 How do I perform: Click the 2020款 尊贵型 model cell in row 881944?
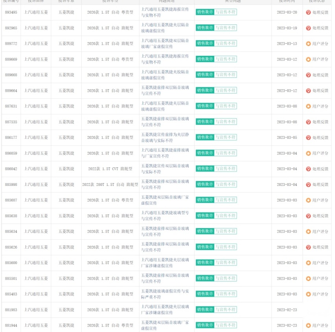tap(110, 325)
